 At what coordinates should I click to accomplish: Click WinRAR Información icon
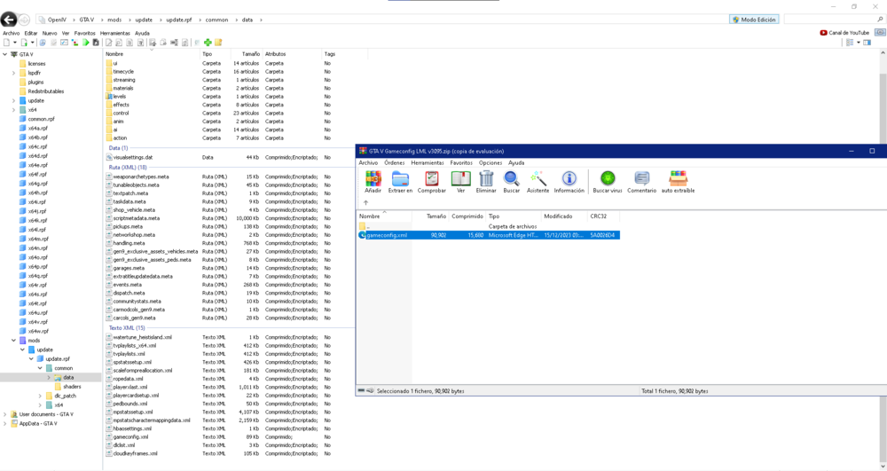point(569,182)
